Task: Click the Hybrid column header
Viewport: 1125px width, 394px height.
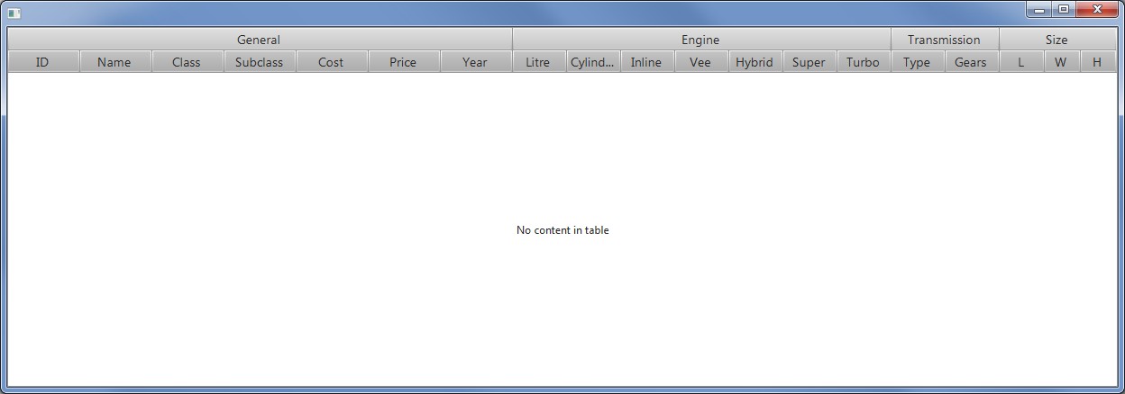Action: tap(755, 62)
